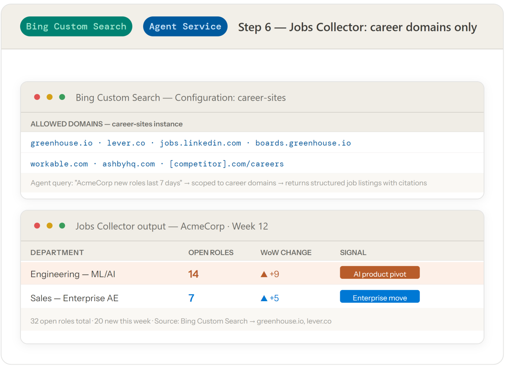Image resolution: width=505 pixels, height=366 pixels.
Task: Click the Step 6 Jobs Collector heading
Action: (357, 27)
